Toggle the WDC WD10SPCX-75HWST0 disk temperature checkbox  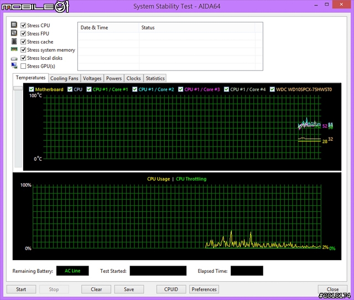coord(272,89)
